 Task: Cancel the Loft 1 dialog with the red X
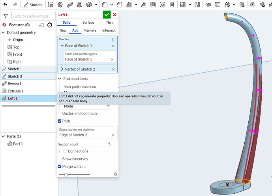114,15
